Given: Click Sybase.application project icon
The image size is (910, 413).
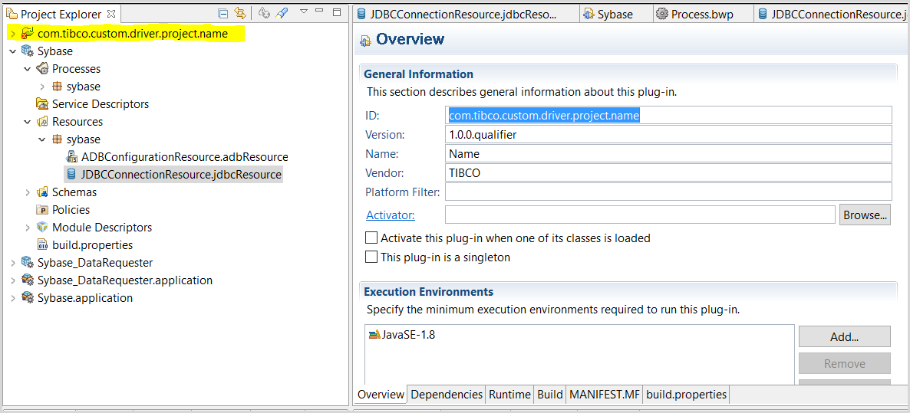Looking at the screenshot, I should tap(28, 298).
